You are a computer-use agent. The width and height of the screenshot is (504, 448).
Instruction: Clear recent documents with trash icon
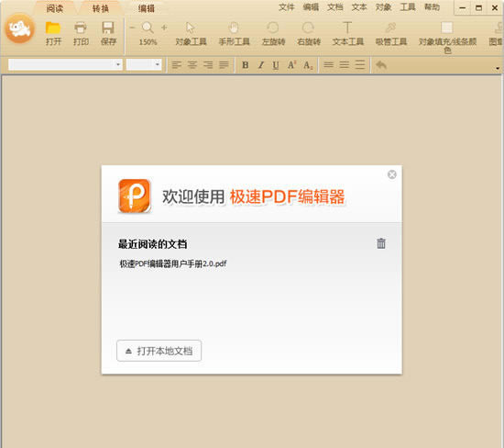point(381,243)
